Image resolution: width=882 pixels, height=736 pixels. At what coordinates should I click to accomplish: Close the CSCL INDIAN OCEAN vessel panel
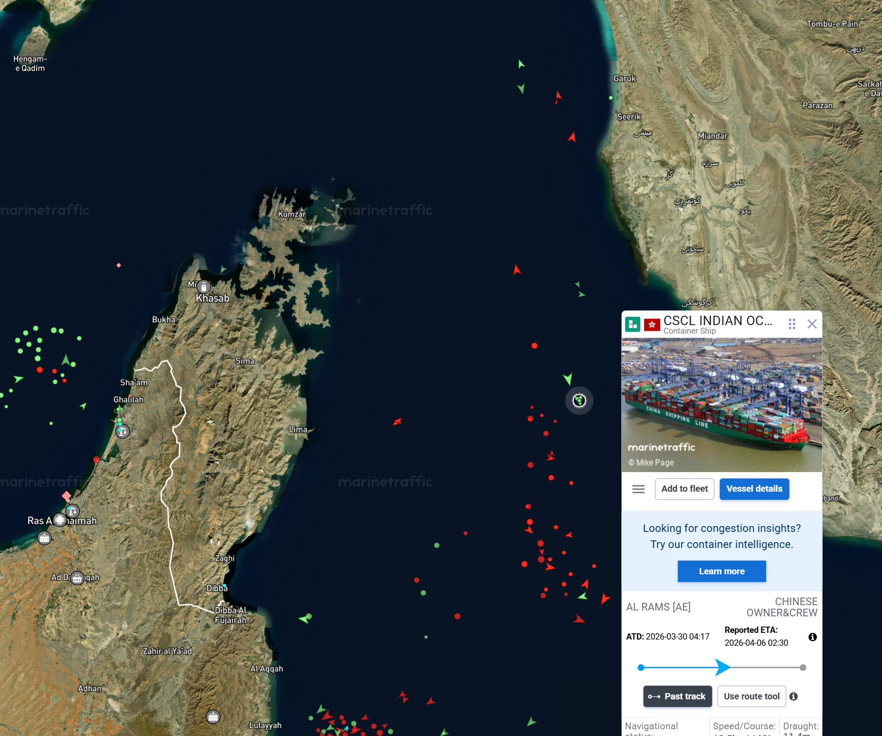point(812,324)
